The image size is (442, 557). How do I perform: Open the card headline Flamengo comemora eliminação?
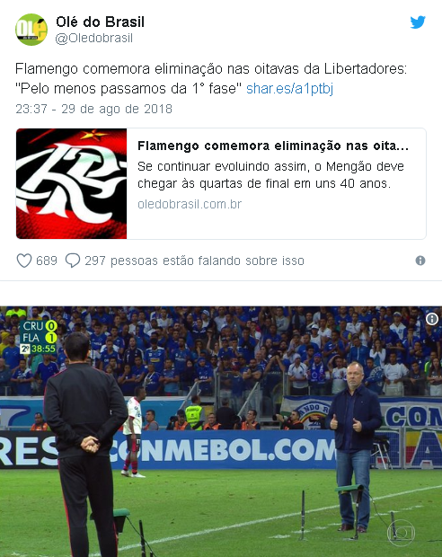273,146
